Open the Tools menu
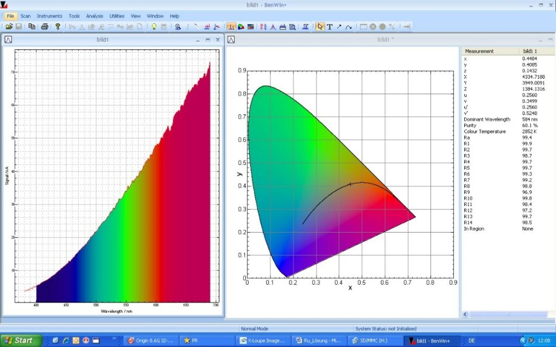This screenshot has height=347, width=556. point(74,16)
